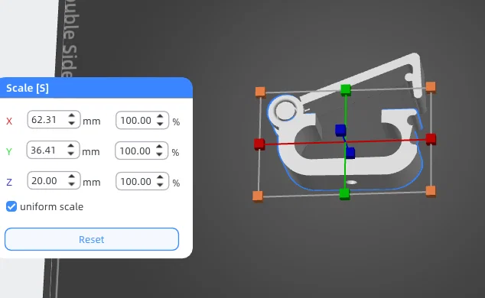Decrease Y size with down arrow

click(71, 154)
